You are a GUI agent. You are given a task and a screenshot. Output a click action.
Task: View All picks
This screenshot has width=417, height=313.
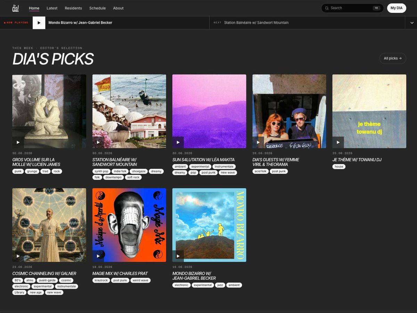click(393, 58)
